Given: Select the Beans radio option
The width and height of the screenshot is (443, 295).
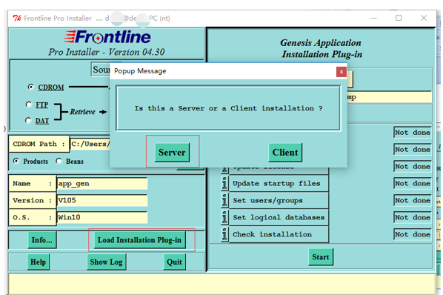Looking at the screenshot, I should 59,161.
